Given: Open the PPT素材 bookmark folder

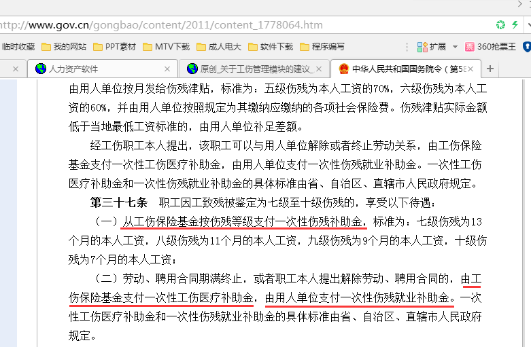Looking at the screenshot, I should pos(114,47).
